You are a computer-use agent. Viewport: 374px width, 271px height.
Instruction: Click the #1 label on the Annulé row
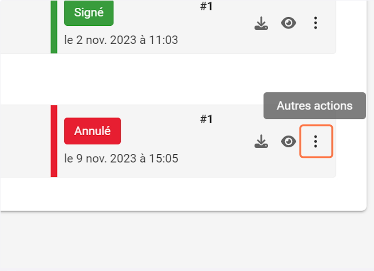coord(206,119)
